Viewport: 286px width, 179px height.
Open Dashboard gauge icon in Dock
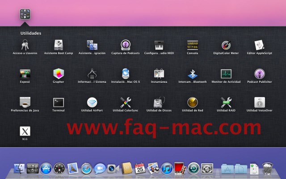pyautogui.click(x=59, y=168)
